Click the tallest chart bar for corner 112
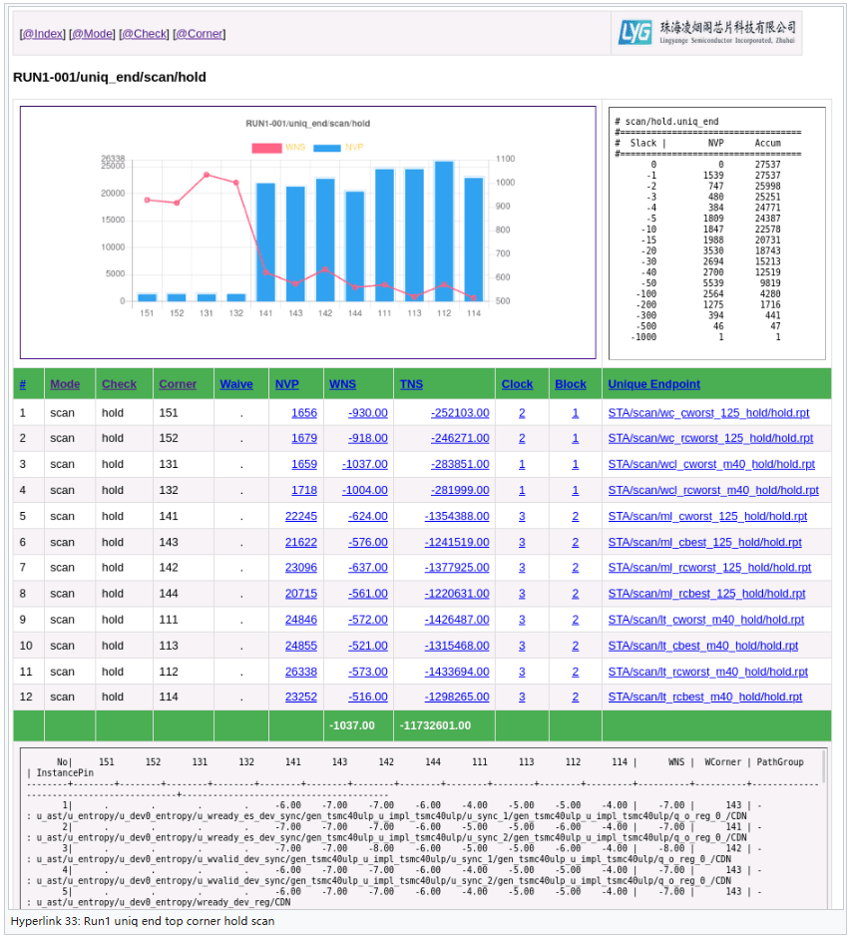This screenshot has height=938, width=850. (x=444, y=231)
